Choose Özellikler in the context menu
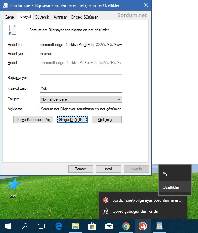 175,187
